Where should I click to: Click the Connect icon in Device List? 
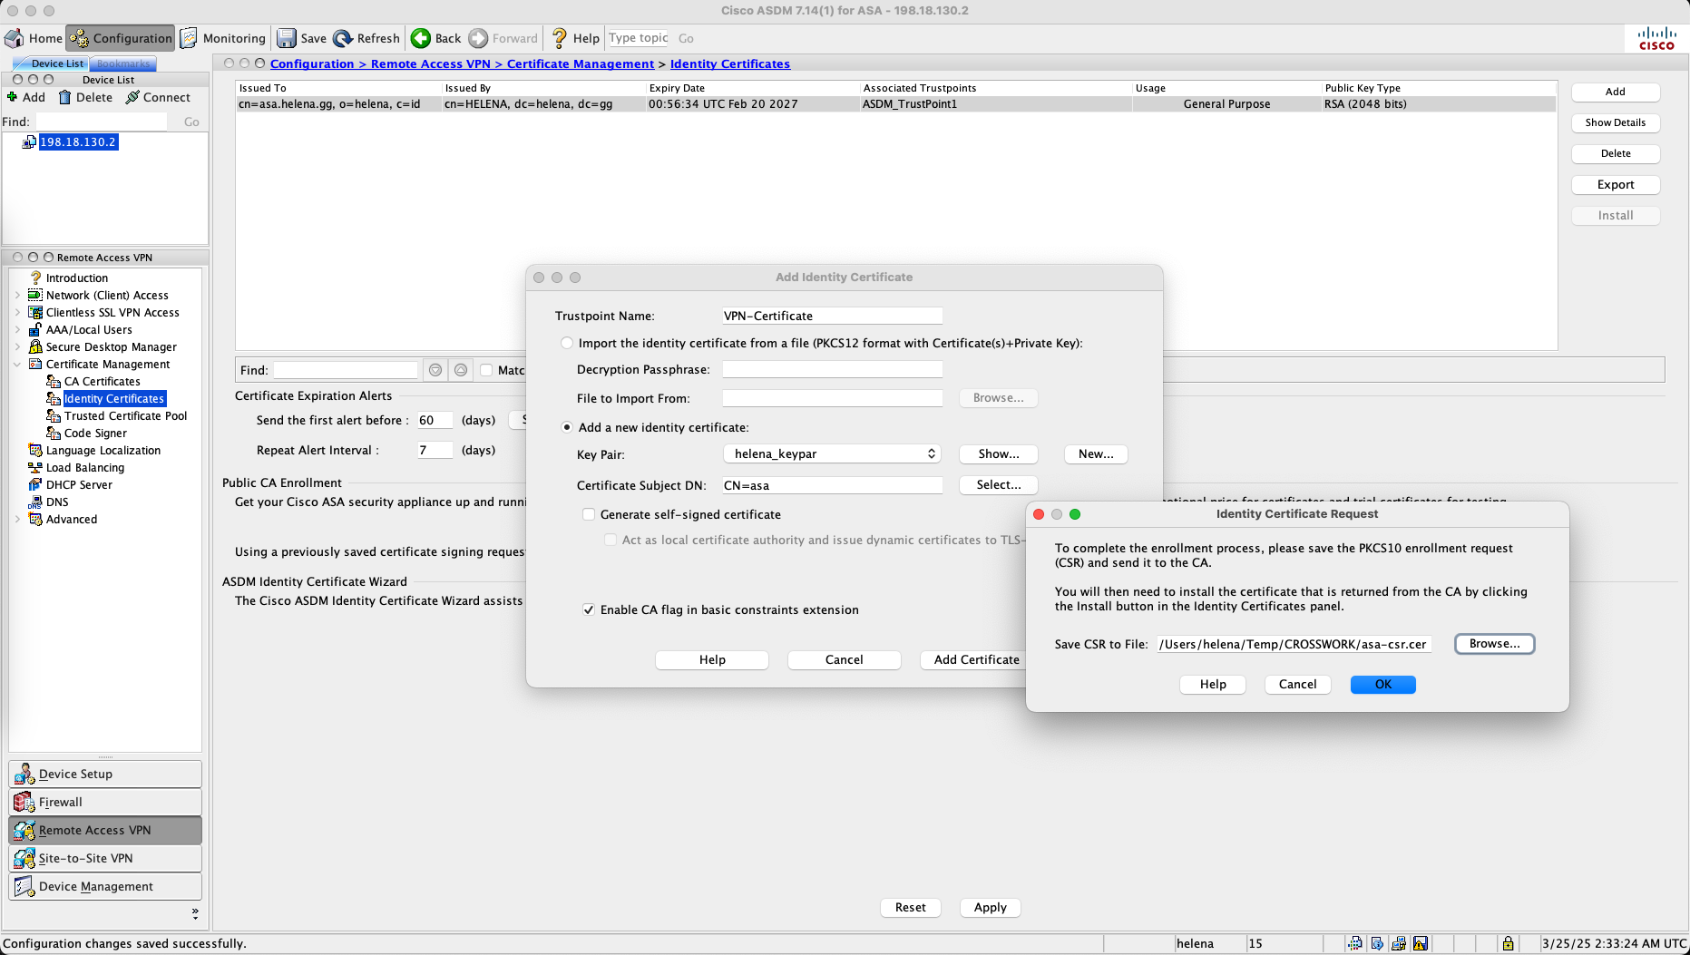[132, 97]
